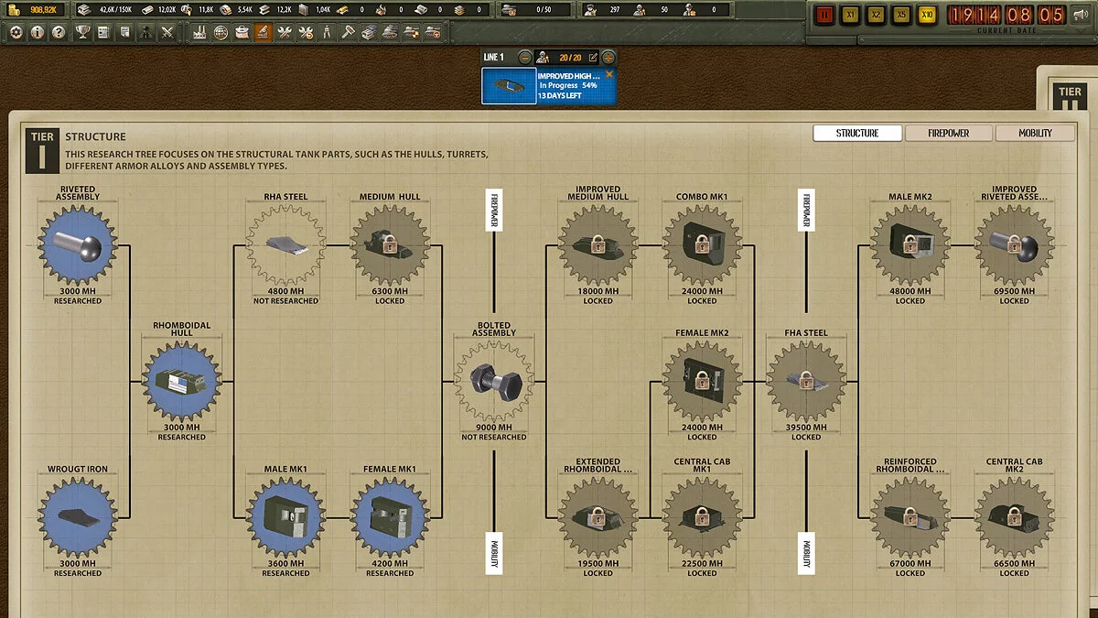Cancel the Improved High research in progress
The width and height of the screenshot is (1098, 618).
pyautogui.click(x=609, y=74)
